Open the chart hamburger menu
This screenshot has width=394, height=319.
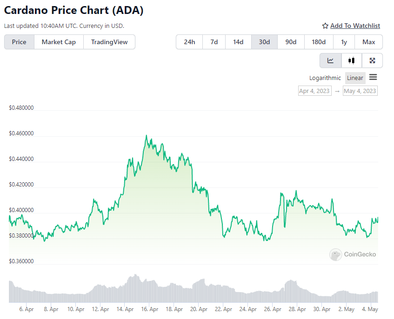(373, 78)
